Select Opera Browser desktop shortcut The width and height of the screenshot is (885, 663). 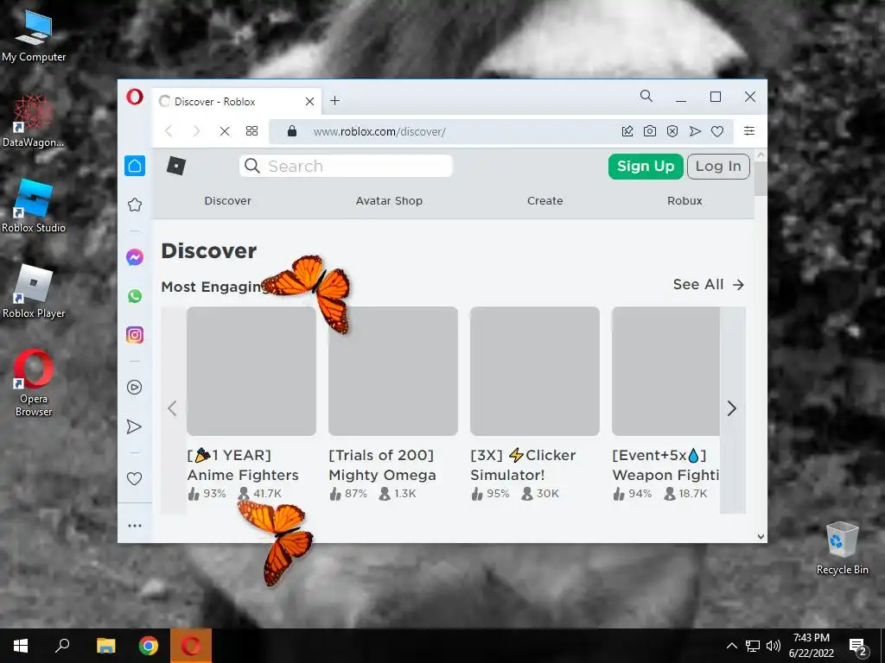(x=34, y=383)
